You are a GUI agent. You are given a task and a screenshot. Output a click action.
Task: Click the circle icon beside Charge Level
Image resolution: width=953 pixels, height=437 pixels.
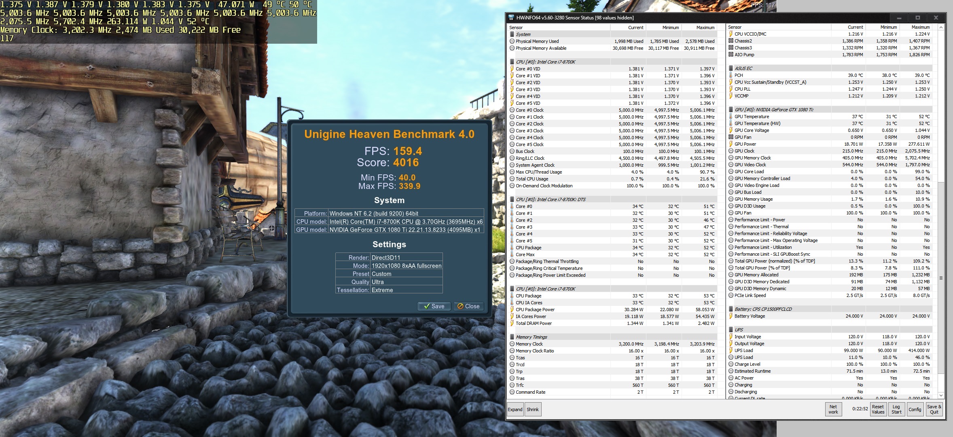(x=731, y=364)
